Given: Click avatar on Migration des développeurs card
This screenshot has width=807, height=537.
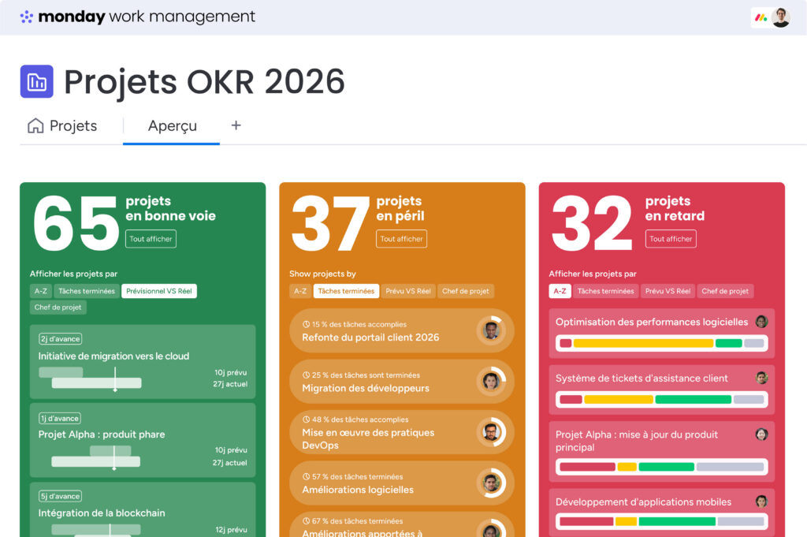Looking at the screenshot, I should (492, 382).
